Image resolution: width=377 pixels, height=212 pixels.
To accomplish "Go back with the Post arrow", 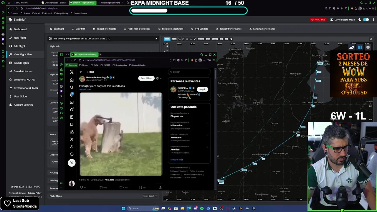I will point(81,72).
